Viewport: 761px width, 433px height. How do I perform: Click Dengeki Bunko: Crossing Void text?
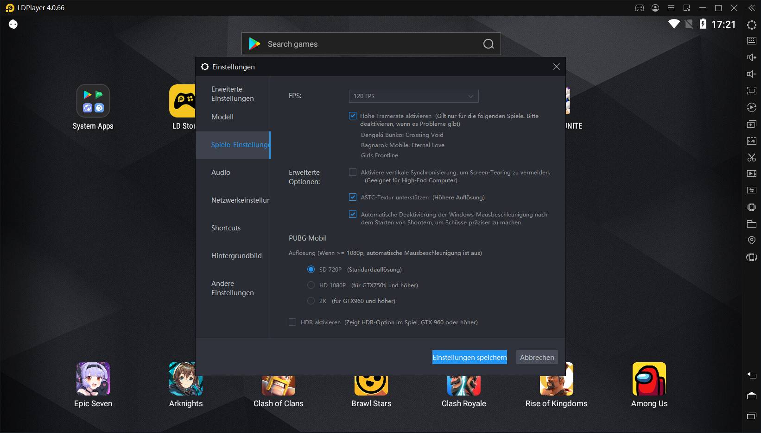402,135
